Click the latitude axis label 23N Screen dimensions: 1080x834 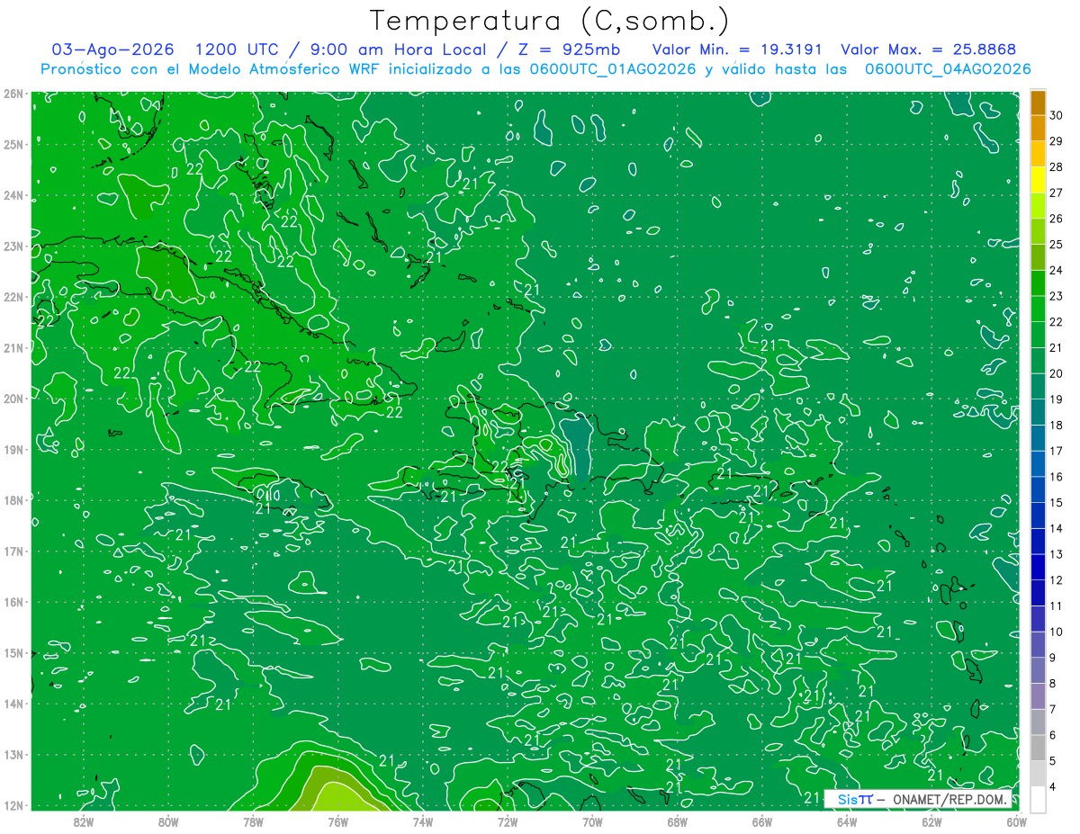(13, 246)
